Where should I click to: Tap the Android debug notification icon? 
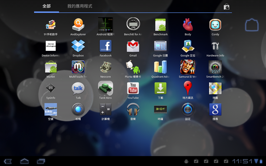tap(186, 161)
